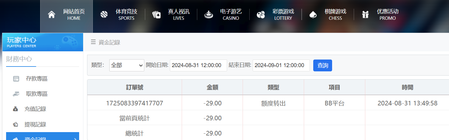Viewport: 449px width, 140px height.
Task: Click the withdrawal hand icon in sidebar
Action: [16, 94]
